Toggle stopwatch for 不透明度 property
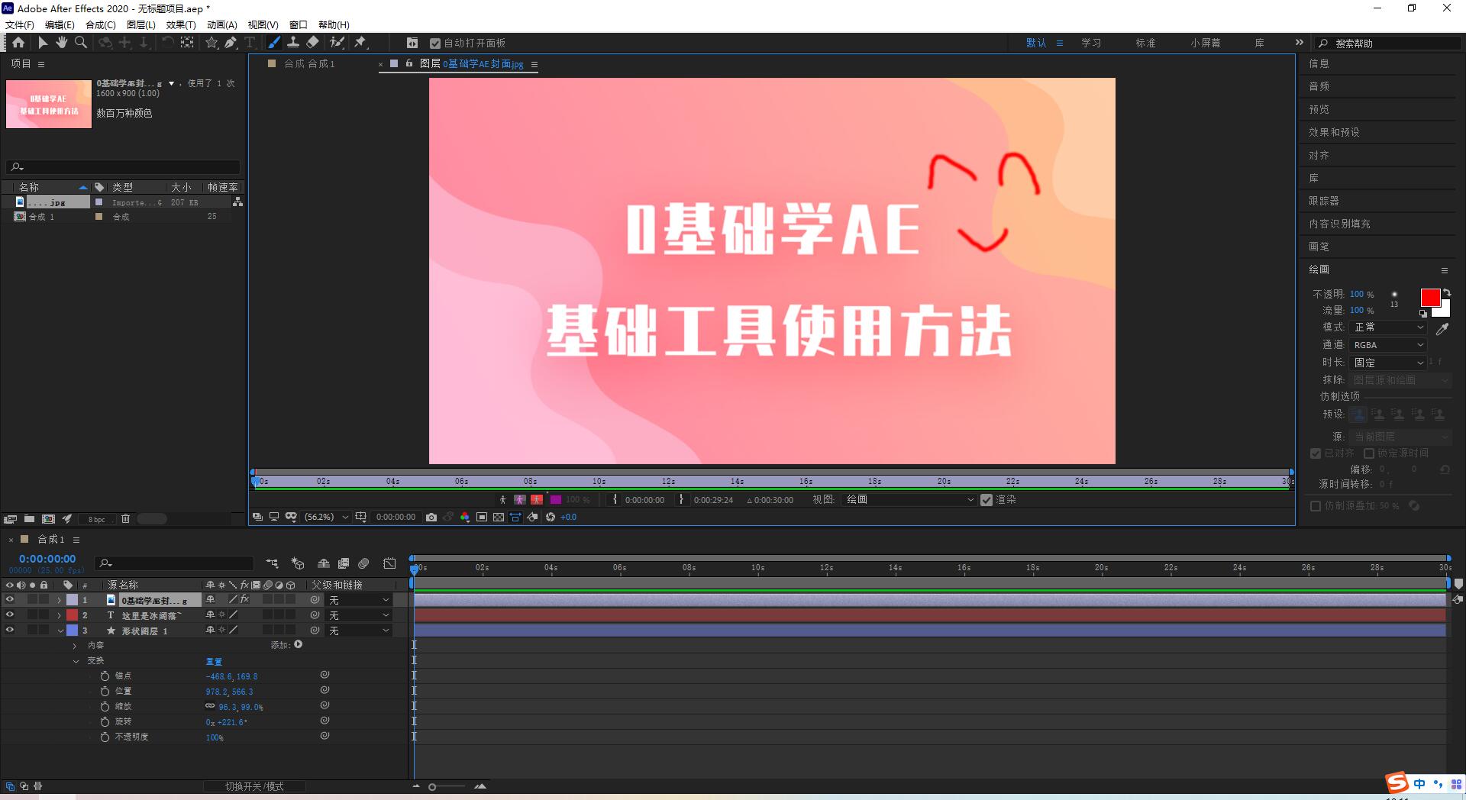Image resolution: width=1466 pixels, height=800 pixels. click(x=105, y=737)
